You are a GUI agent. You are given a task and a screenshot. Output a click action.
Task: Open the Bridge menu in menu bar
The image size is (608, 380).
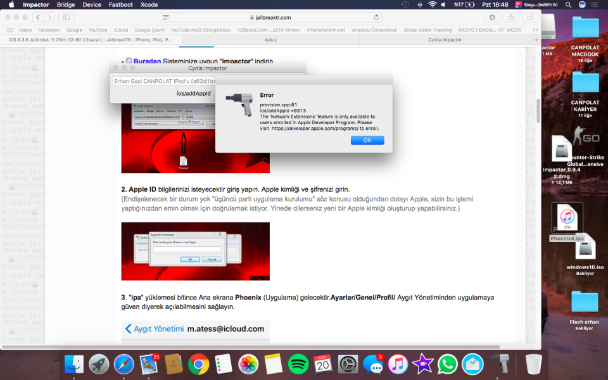coord(66,4)
